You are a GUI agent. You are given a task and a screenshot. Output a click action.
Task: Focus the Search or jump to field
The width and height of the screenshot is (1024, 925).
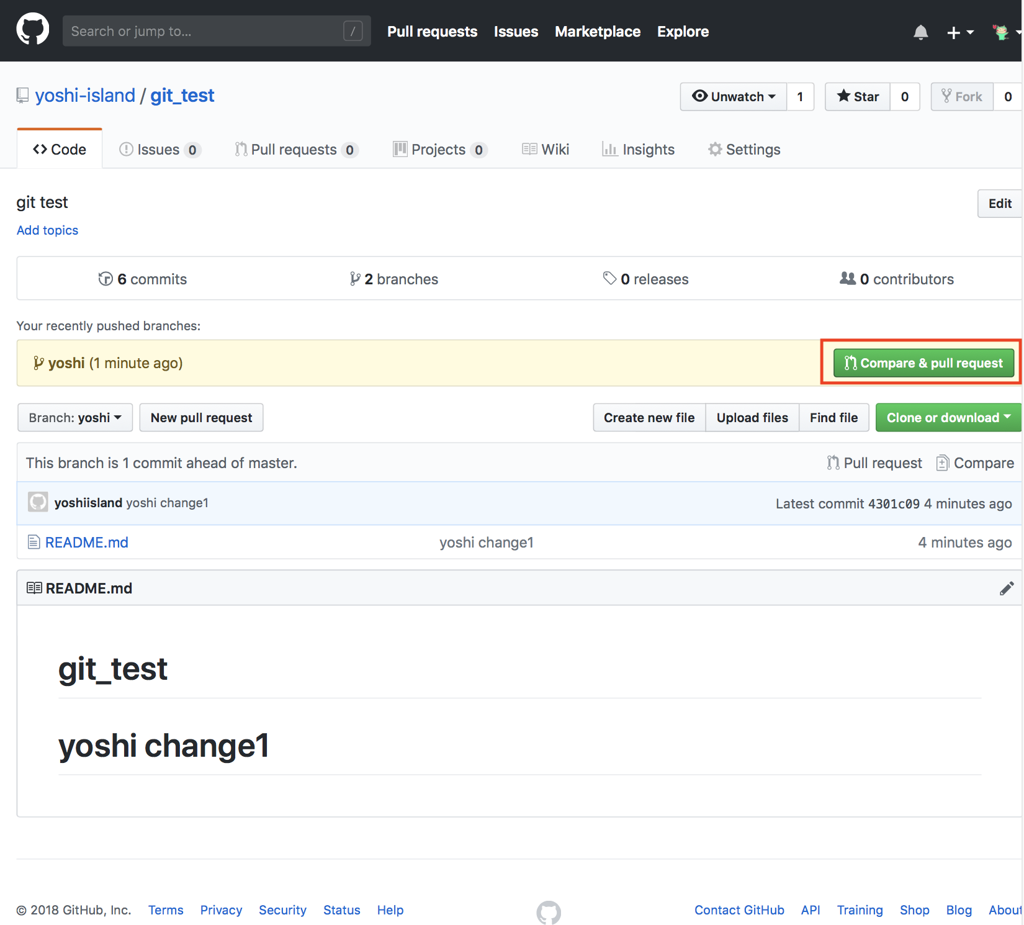217,31
